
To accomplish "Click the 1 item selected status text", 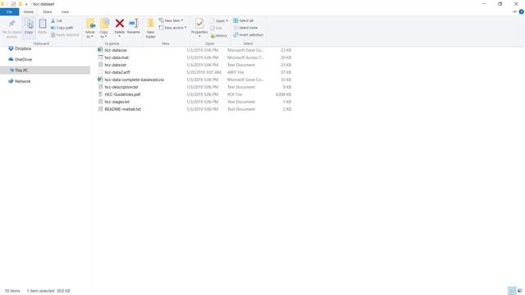I will click(40, 291).
